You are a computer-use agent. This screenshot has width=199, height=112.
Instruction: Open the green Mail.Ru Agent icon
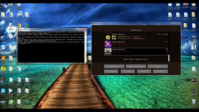(x=11, y=103)
